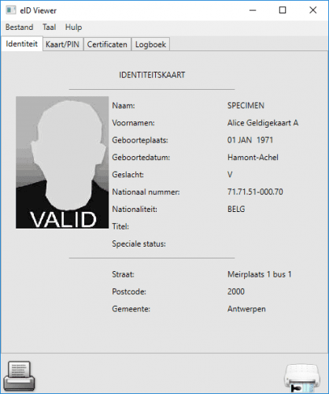Click the postcode value 2000
The width and height of the screenshot is (329, 394).
[x=236, y=292]
